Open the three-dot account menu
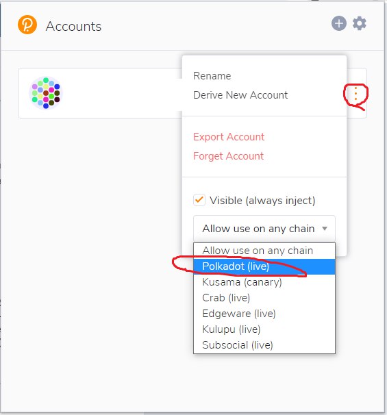Screen dimensions: 387x415 coord(355,93)
